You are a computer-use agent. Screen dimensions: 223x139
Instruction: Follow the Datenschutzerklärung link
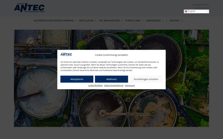pos(114,86)
